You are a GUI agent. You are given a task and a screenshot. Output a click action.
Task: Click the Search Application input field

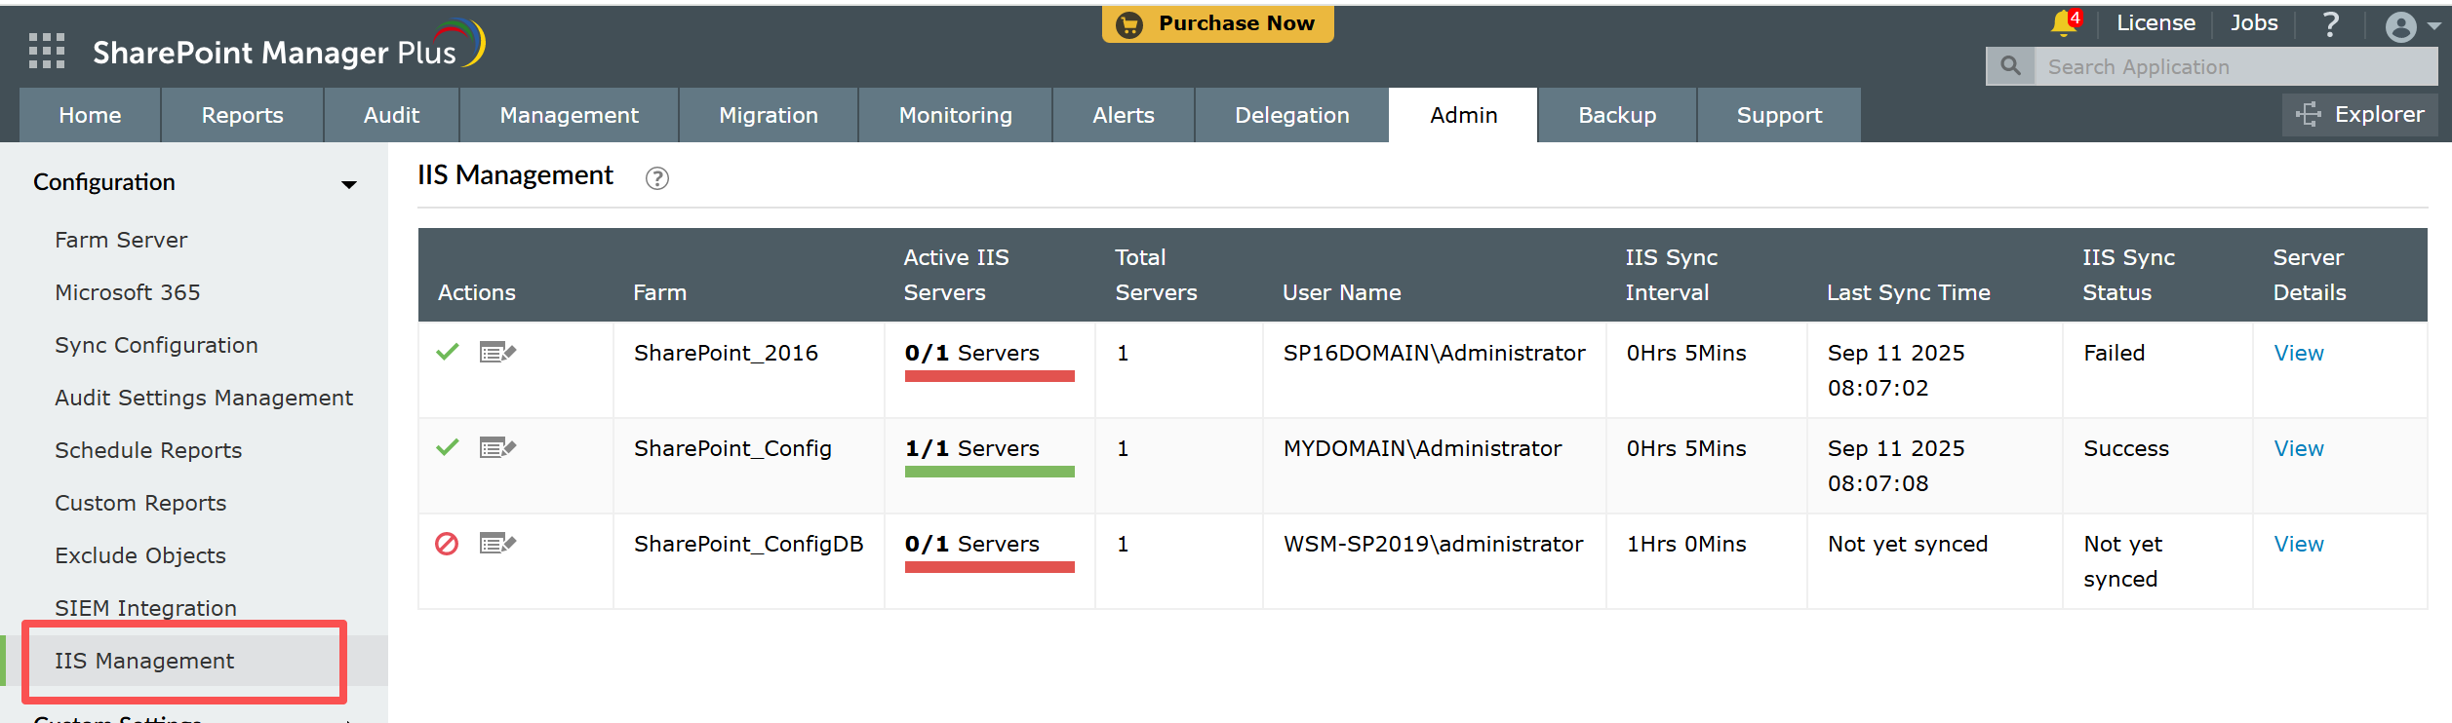2234,66
